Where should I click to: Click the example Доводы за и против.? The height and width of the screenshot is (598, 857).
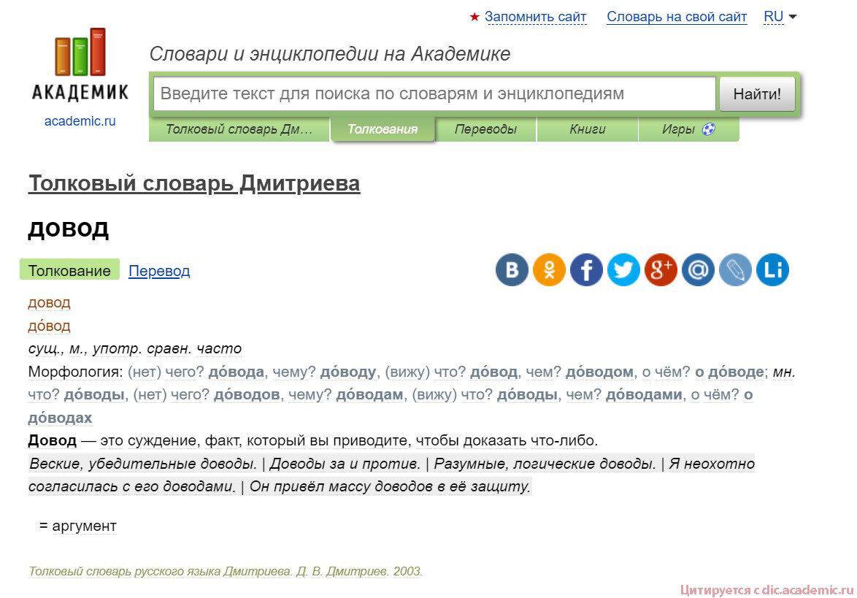pyautogui.click(x=345, y=464)
